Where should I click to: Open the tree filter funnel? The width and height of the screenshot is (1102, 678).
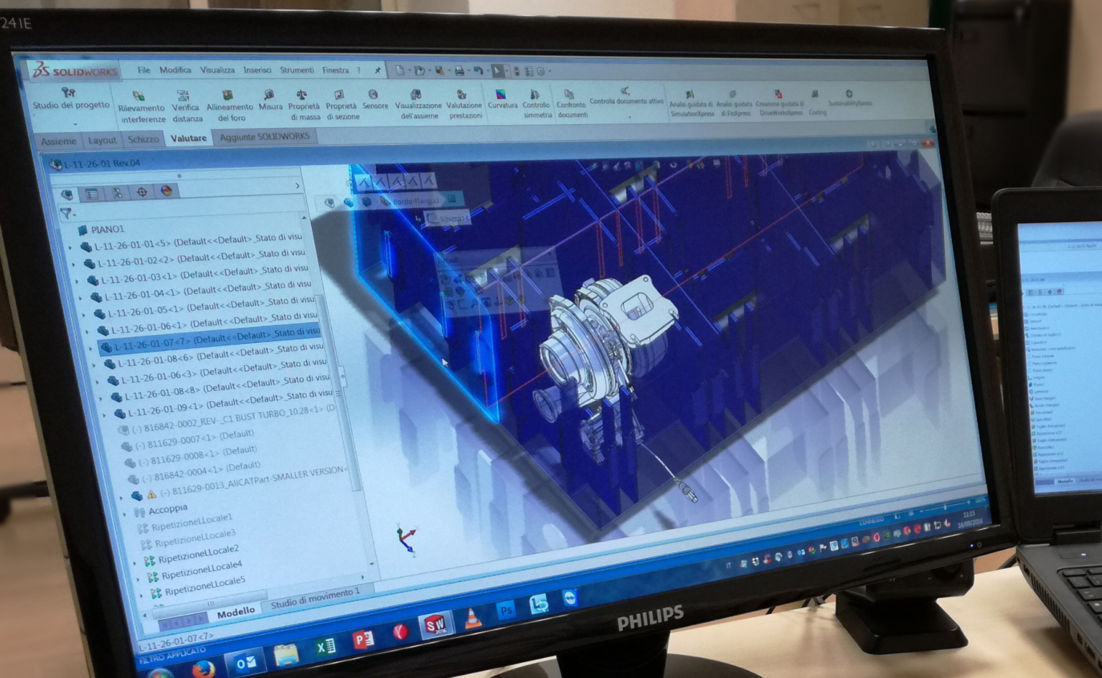[x=66, y=213]
